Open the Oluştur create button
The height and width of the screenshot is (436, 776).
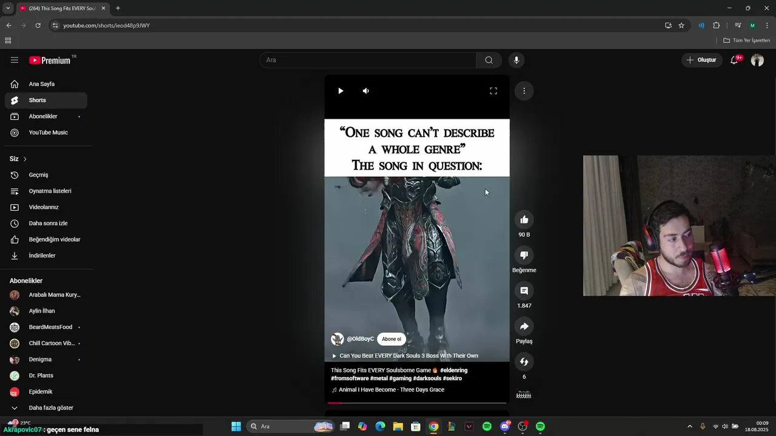click(x=701, y=60)
